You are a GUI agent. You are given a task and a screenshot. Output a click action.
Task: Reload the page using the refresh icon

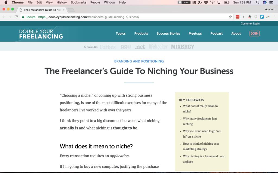(16, 17)
